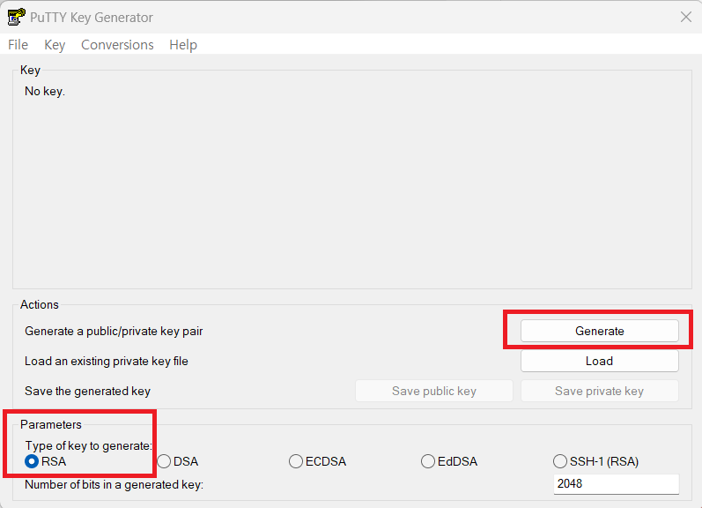Open the Help menu
Viewport: 702px width, 508px height.
coord(183,45)
